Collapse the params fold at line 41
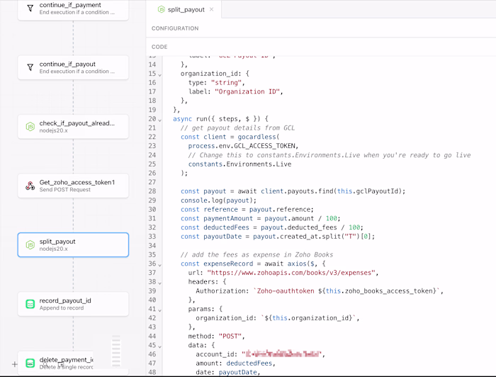496x377 pixels. point(159,310)
